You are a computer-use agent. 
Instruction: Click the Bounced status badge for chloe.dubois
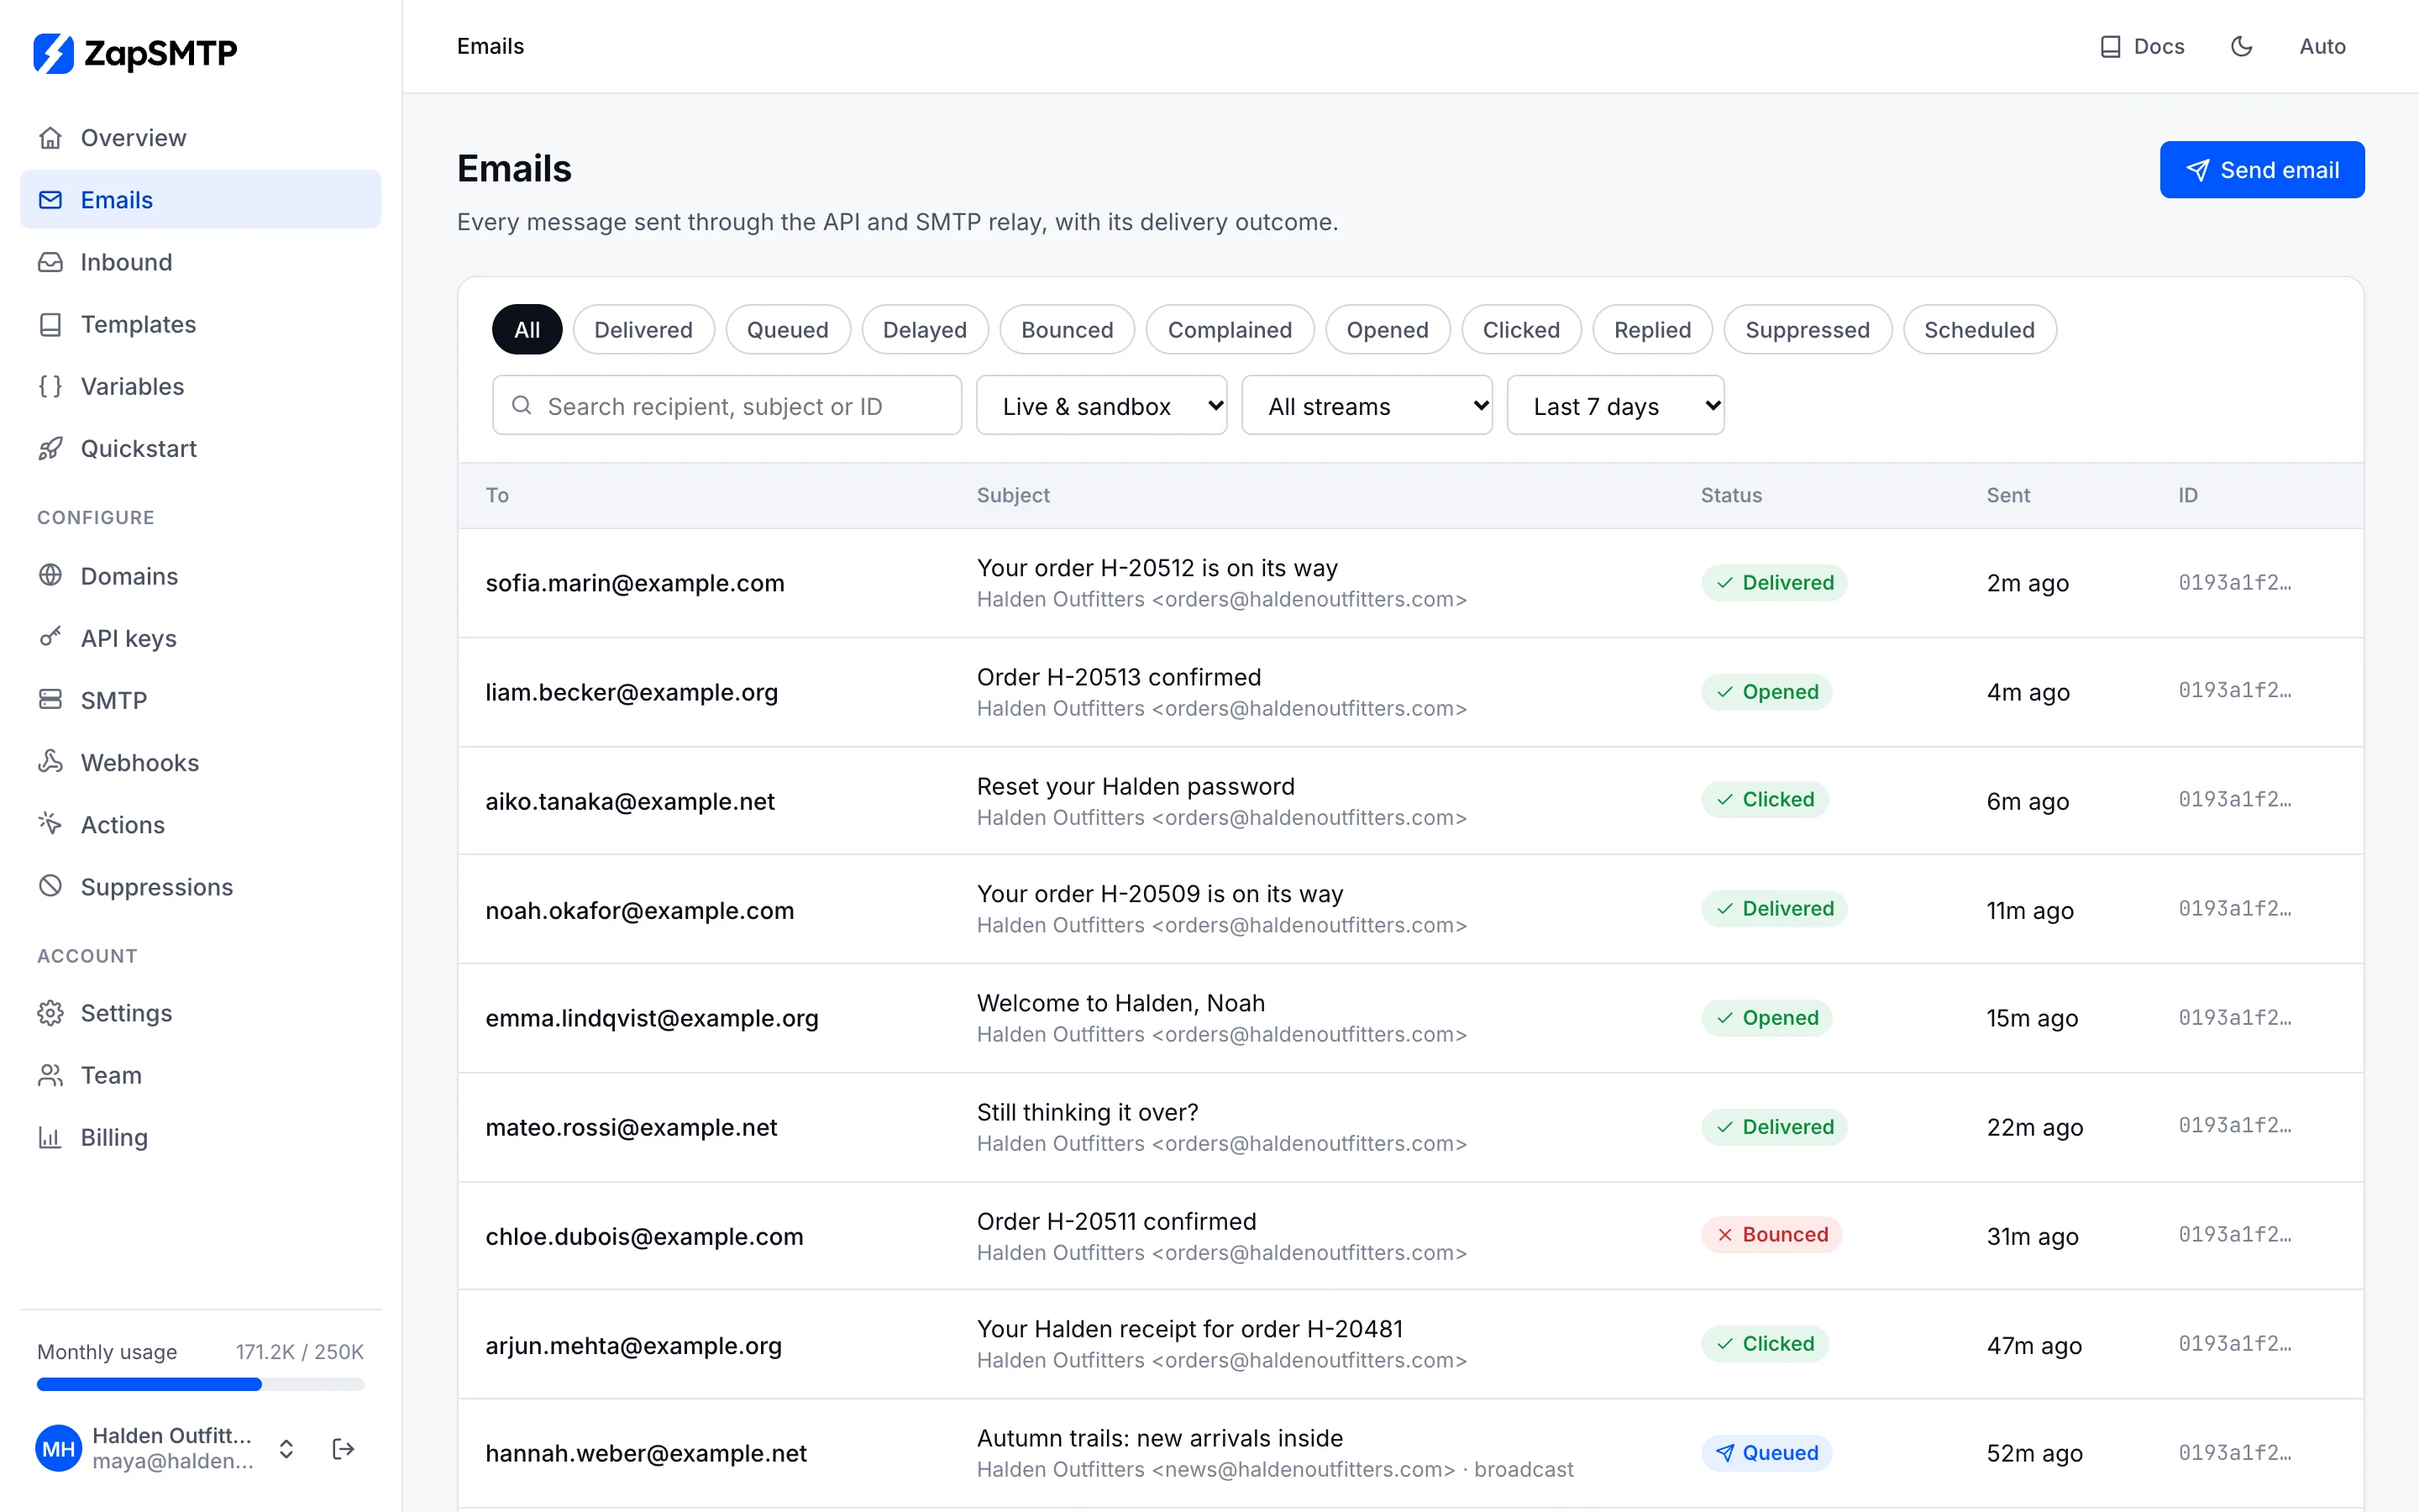[1771, 1234]
